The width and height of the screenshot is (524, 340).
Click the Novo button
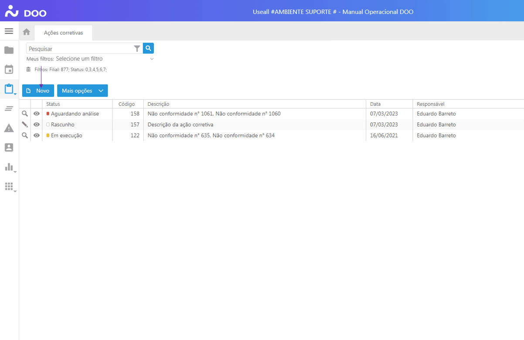[38, 91]
